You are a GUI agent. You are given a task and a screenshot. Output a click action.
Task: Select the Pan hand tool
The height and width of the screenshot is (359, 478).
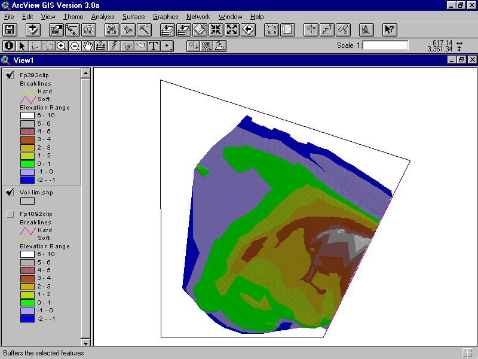(x=88, y=45)
